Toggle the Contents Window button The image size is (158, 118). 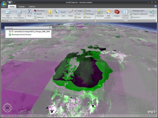pos(125,14)
